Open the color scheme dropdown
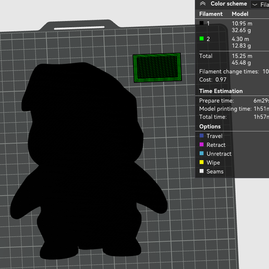 [260, 5]
